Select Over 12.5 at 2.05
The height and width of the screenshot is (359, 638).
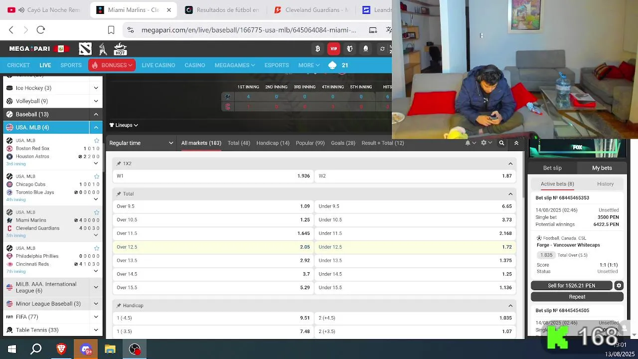pyautogui.click(x=213, y=247)
